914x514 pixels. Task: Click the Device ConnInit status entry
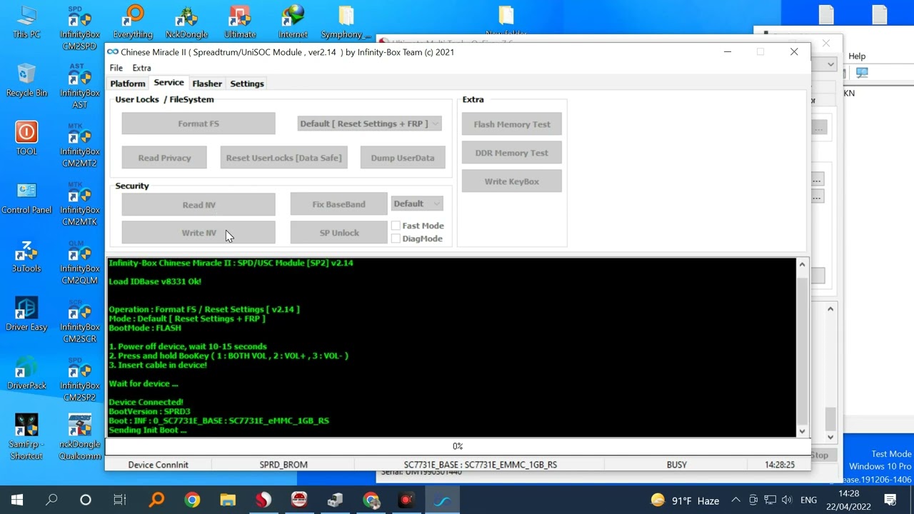pyautogui.click(x=158, y=465)
